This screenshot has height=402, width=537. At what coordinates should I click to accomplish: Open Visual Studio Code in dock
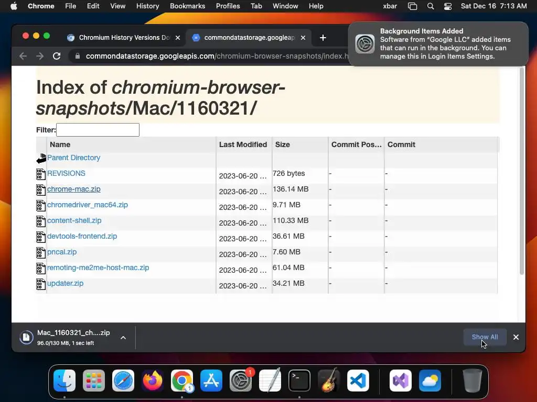point(358,381)
